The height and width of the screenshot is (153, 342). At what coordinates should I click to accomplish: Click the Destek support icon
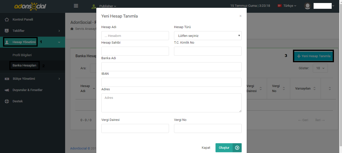pos(7,101)
